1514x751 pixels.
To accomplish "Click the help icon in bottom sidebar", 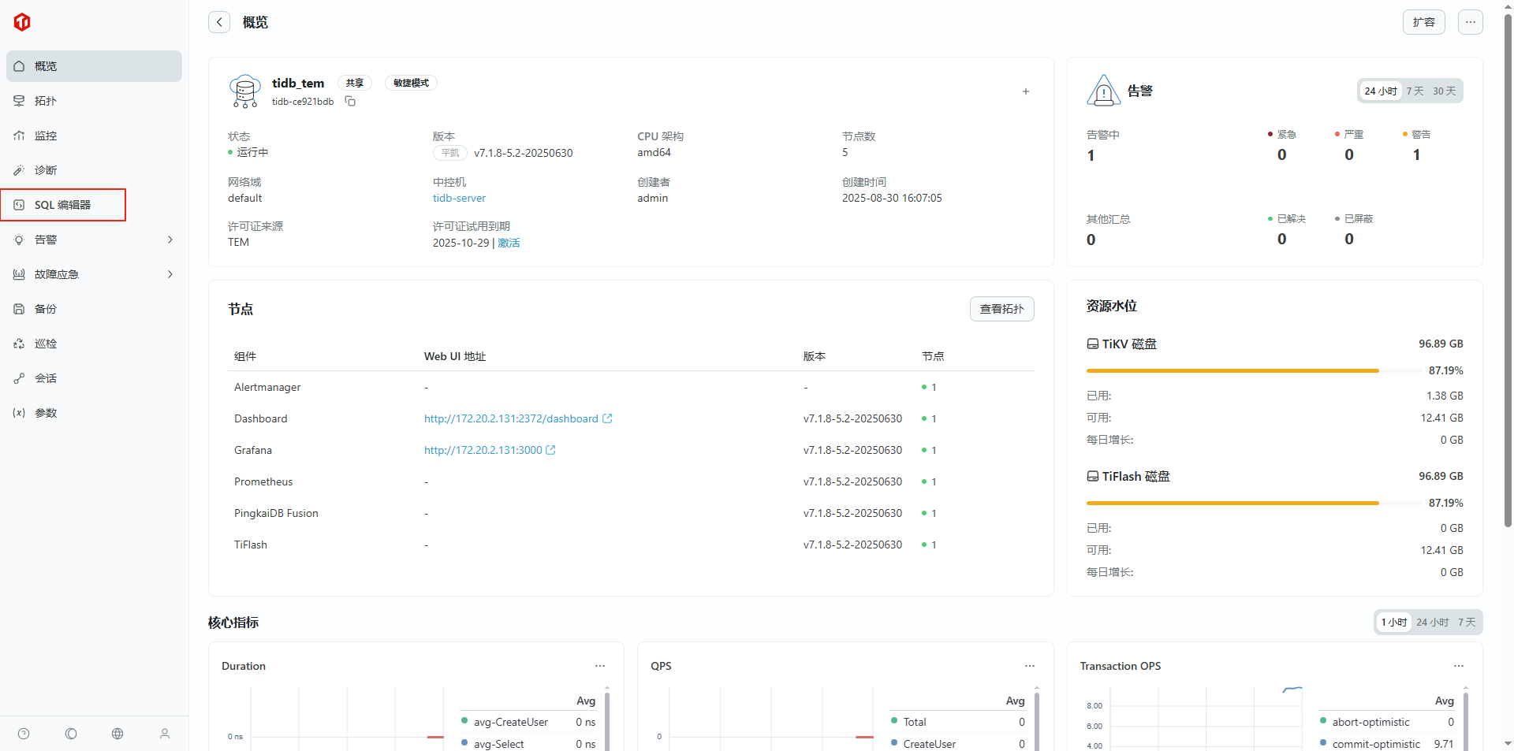I will (24, 734).
